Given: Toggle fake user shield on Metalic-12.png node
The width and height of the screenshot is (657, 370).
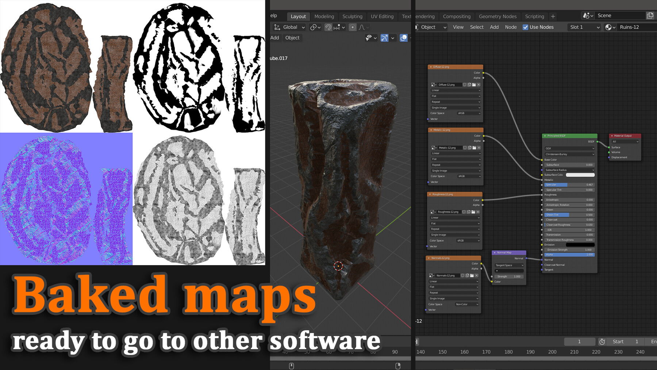Looking at the screenshot, I should coord(465,148).
